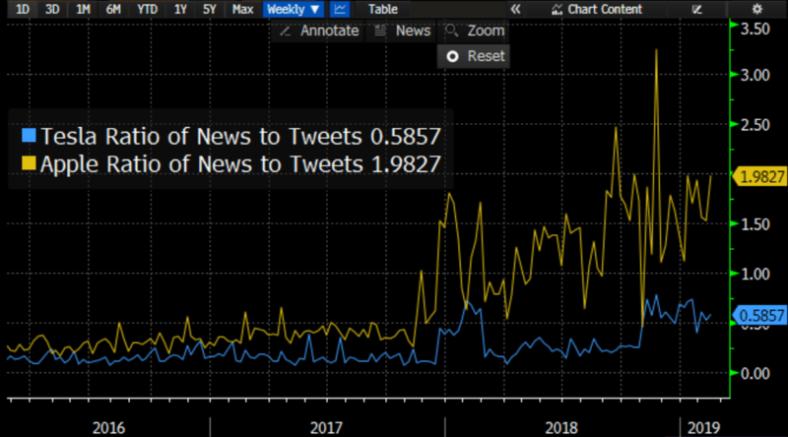788x437 pixels.
Task: Click the 1.9827 Apple value label
Action: [758, 176]
